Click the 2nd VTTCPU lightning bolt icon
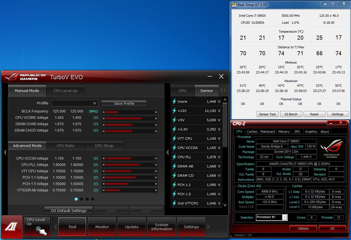The width and height of the screenshot is (351, 240). pyautogui.click(x=174, y=203)
